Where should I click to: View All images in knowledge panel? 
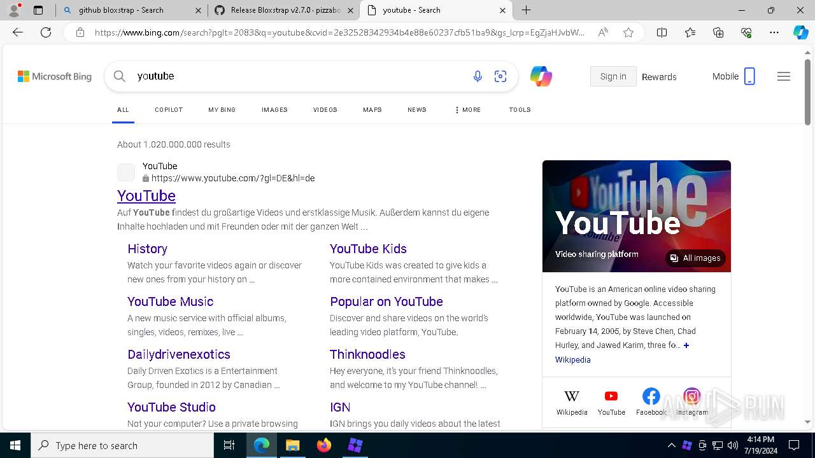coord(695,258)
